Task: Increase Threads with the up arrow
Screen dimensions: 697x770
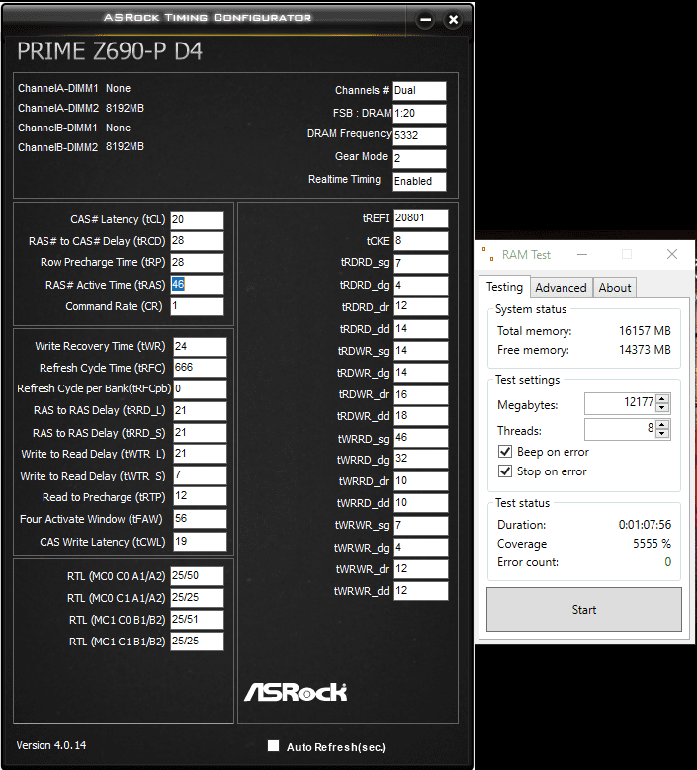Action: [x=662, y=424]
